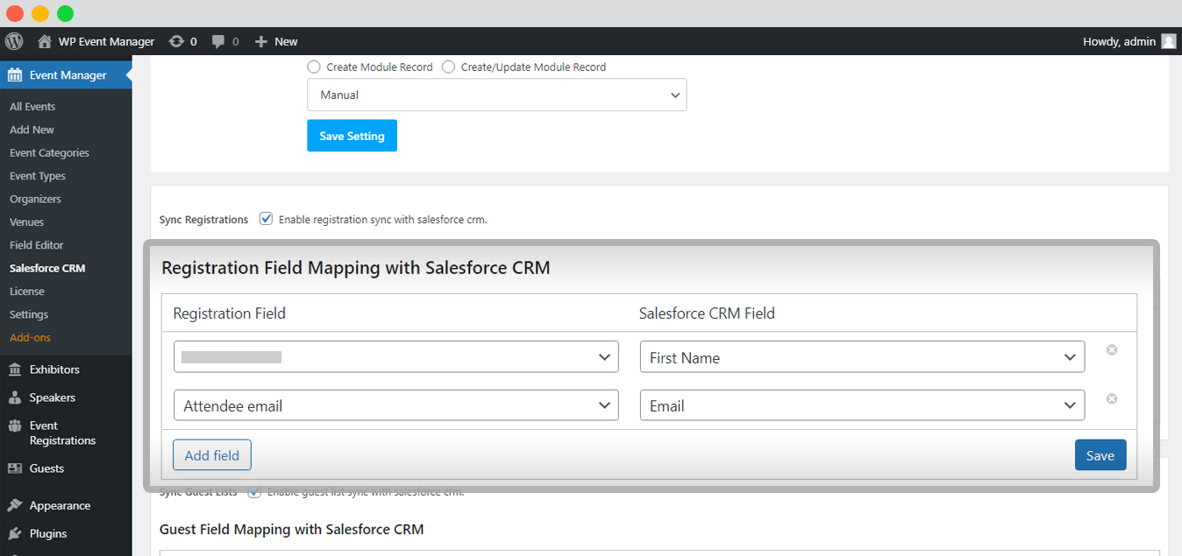Open the comments bubble icon

[x=219, y=41]
